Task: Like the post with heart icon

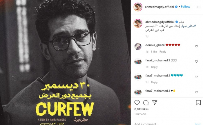Action: pos(137,103)
